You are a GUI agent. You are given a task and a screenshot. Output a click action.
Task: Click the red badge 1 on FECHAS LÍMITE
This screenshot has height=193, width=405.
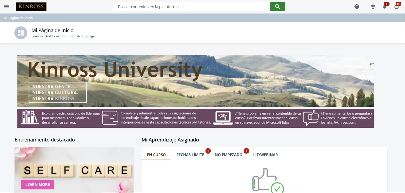coord(208,151)
